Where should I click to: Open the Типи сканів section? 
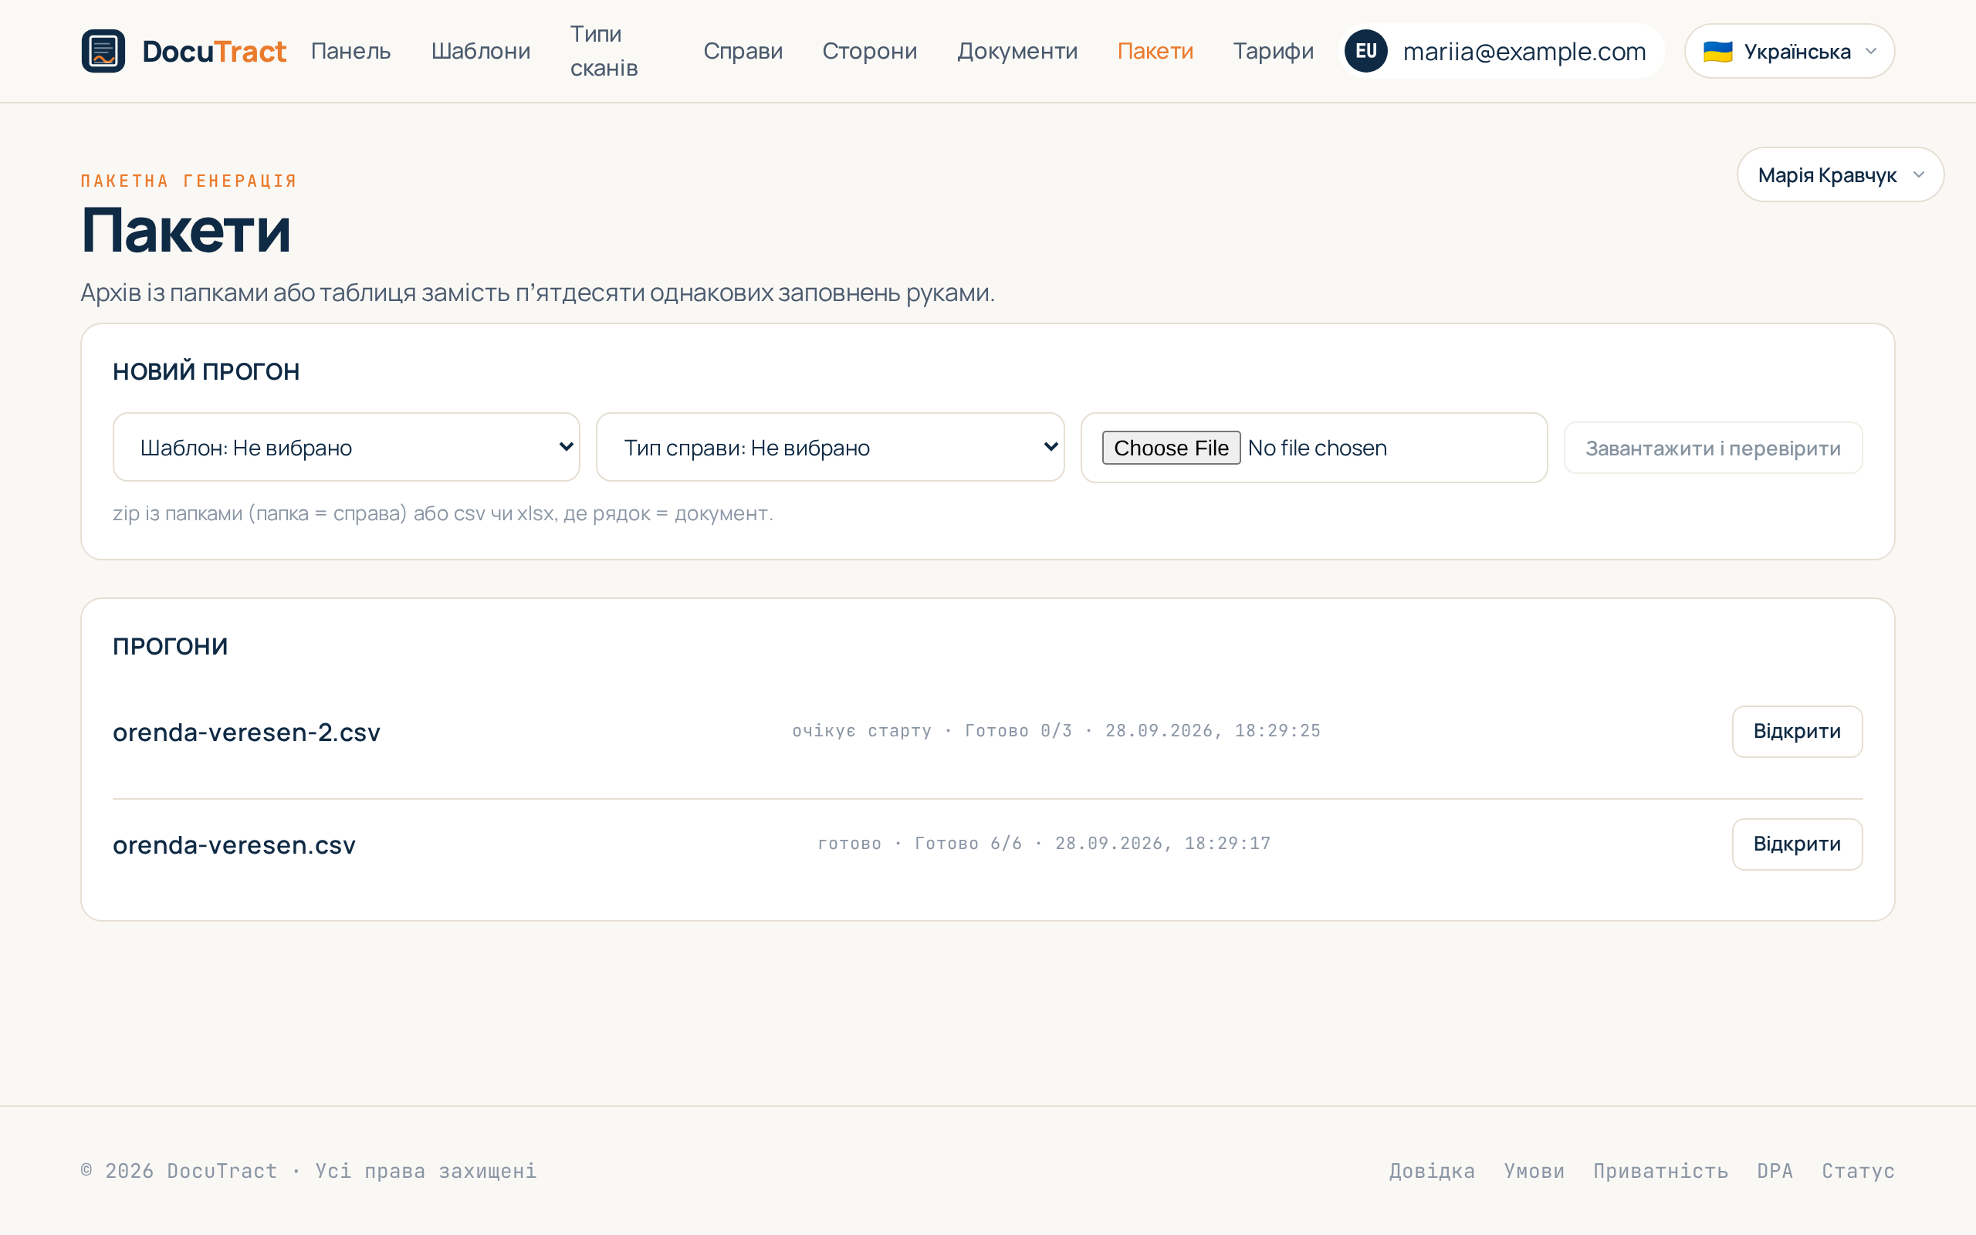click(x=604, y=51)
